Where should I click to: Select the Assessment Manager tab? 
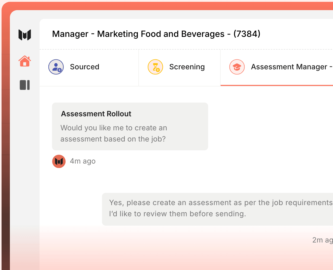point(277,68)
